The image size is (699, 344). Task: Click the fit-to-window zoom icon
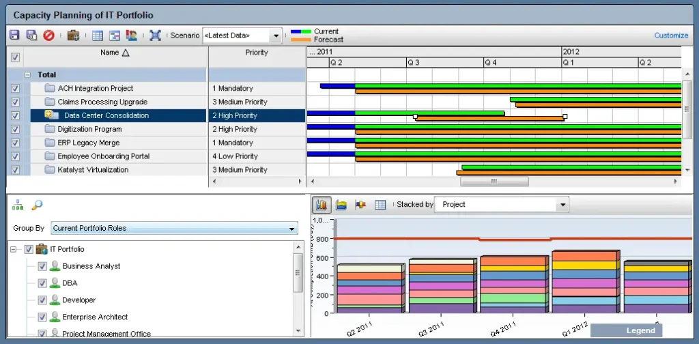tap(155, 35)
